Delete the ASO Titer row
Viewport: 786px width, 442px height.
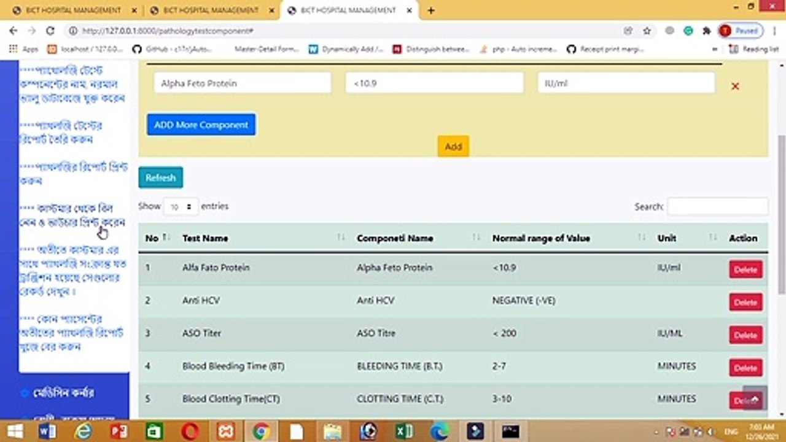click(745, 335)
